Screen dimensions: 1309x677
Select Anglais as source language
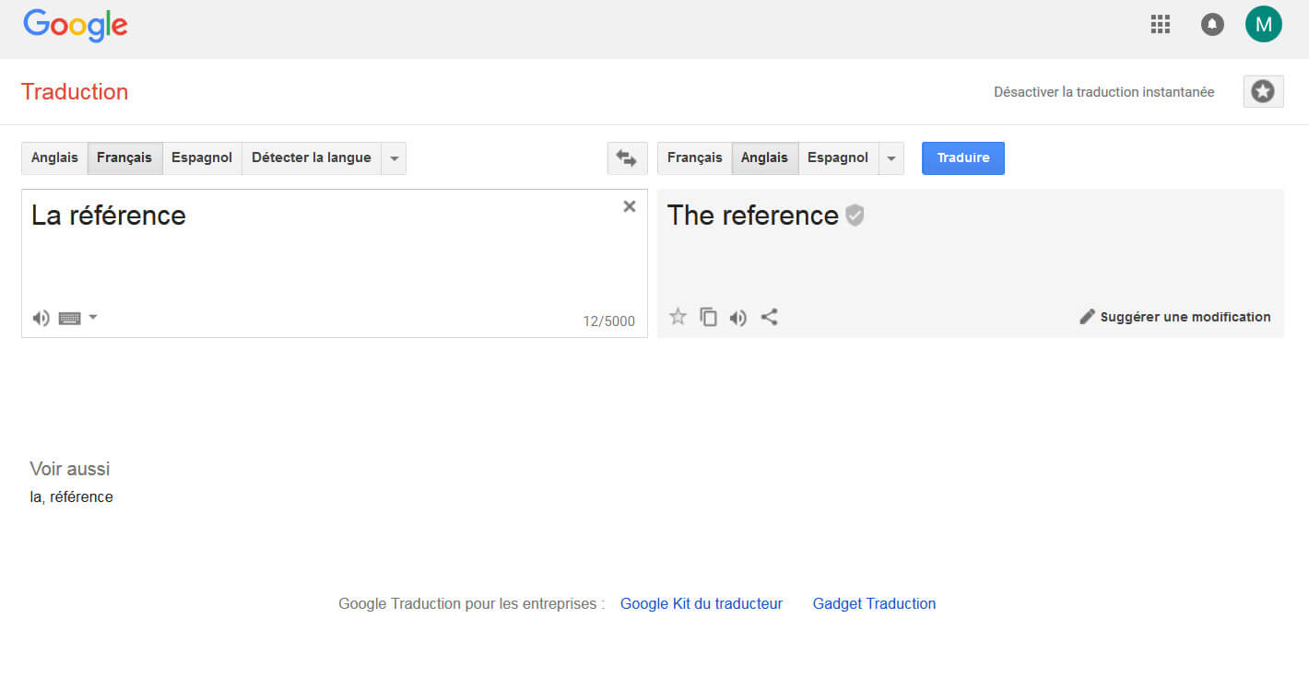[x=54, y=158]
